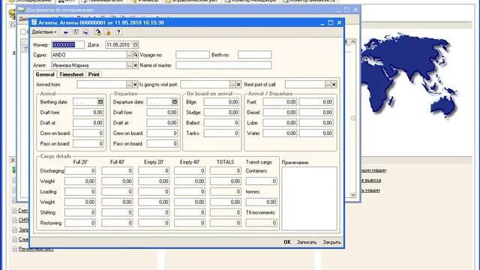
Task: Click into the Voyage no field
Action: point(193,55)
